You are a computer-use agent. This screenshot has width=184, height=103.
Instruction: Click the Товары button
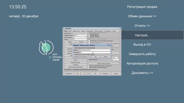pyautogui.click(x=70, y=42)
